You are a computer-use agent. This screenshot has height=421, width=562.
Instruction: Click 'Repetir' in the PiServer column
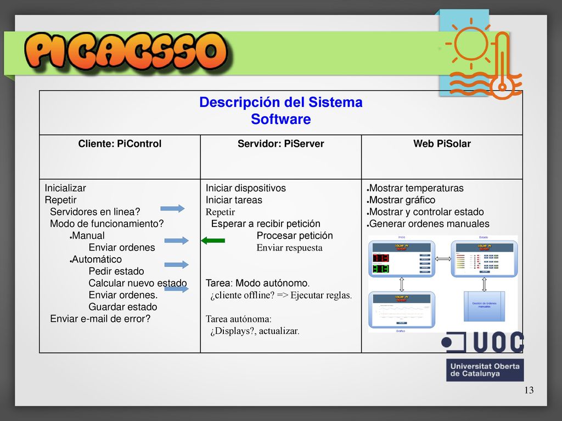tap(221, 212)
